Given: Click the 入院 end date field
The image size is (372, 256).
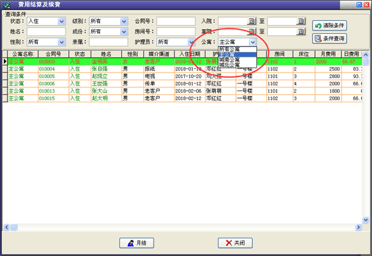Looking at the screenshot, I should pos(282,22).
